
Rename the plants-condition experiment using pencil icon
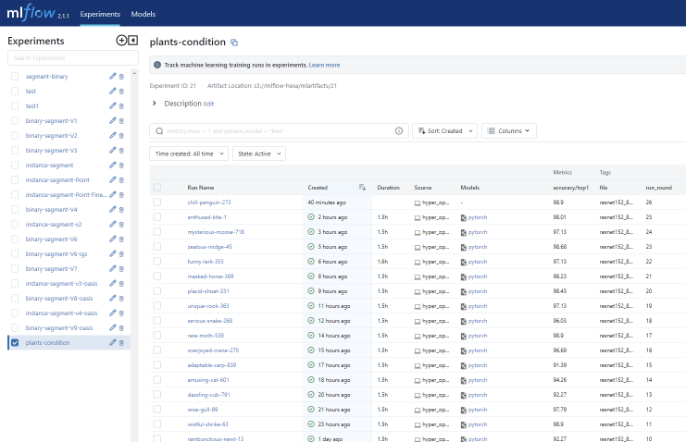[113, 343]
